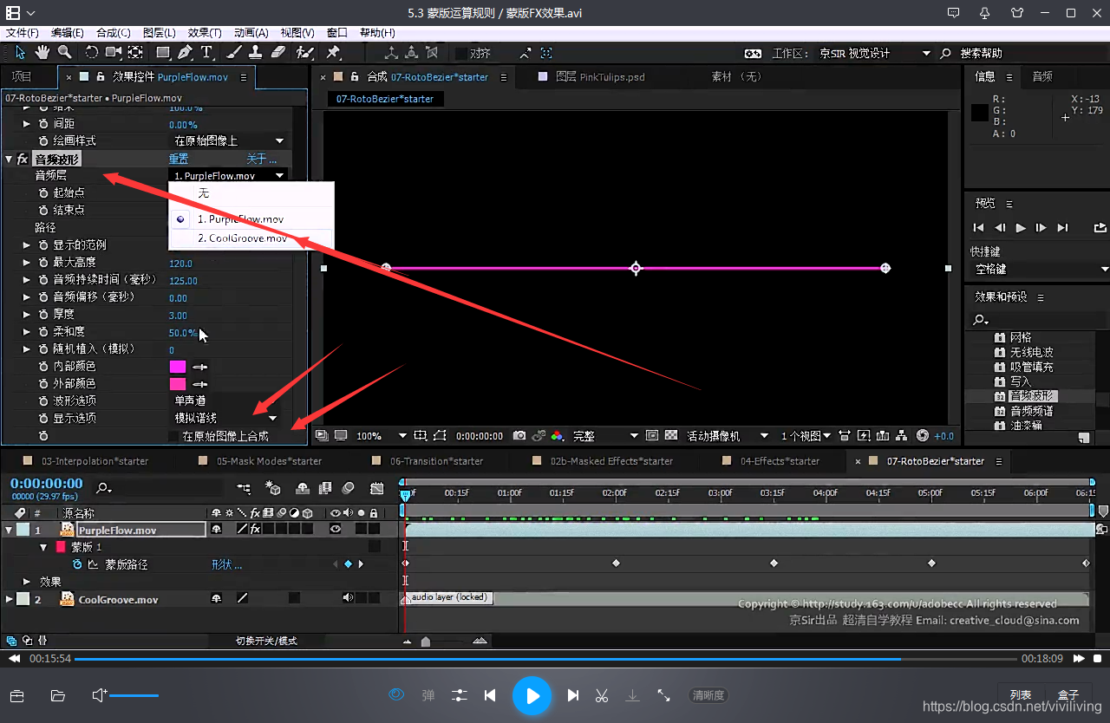The width and height of the screenshot is (1110, 723).
Task: Toggle region of interest icon
Action: [652, 435]
